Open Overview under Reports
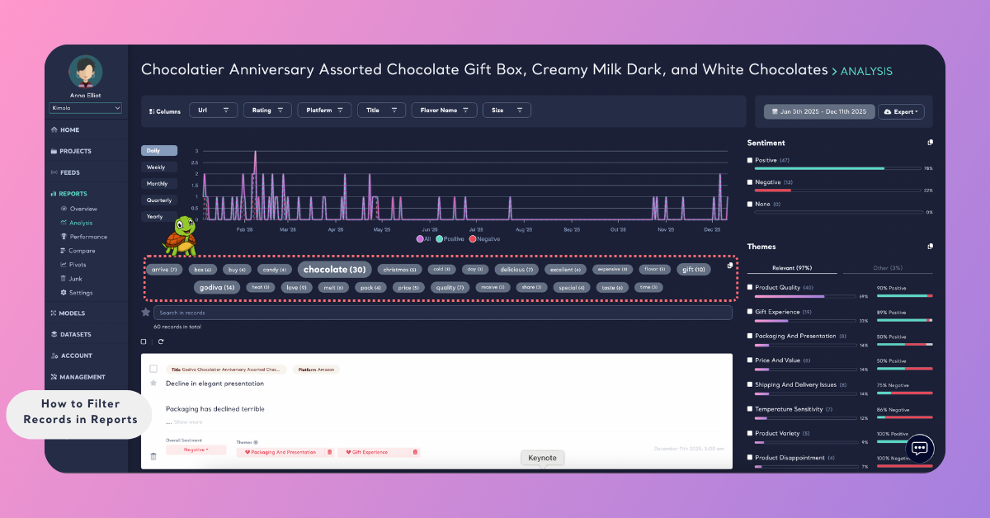 [x=83, y=209]
